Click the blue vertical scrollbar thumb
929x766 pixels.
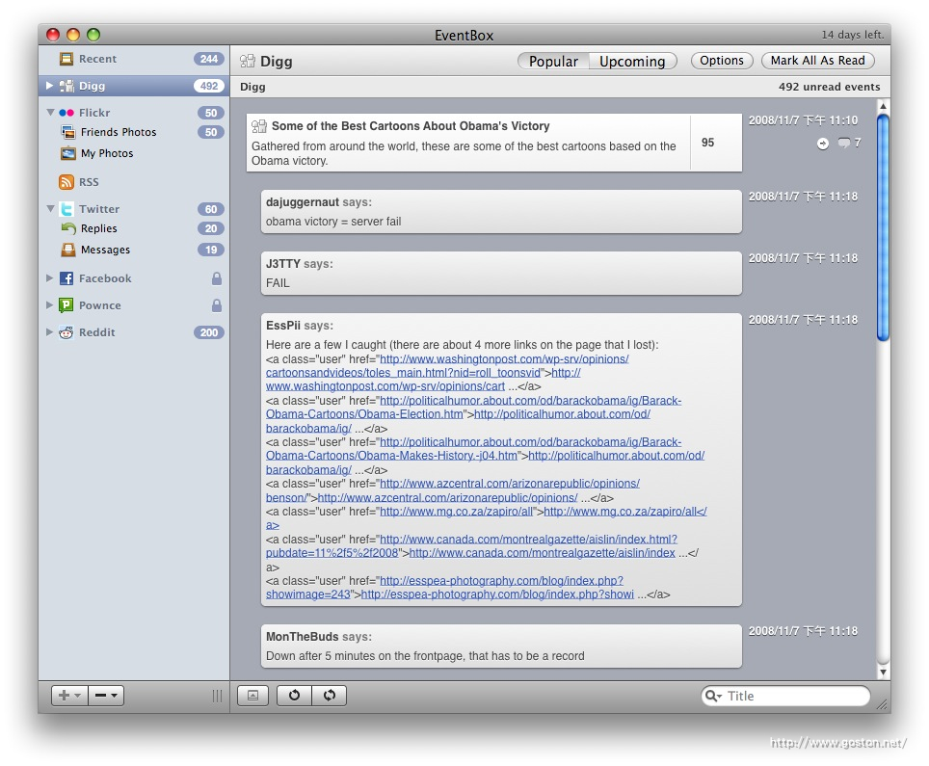pyautogui.click(x=883, y=228)
